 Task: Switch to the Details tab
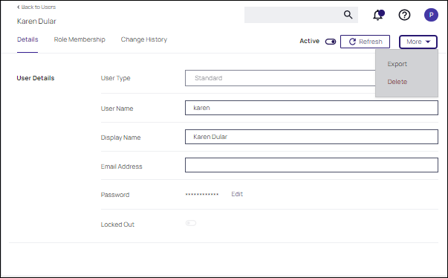[x=27, y=39]
